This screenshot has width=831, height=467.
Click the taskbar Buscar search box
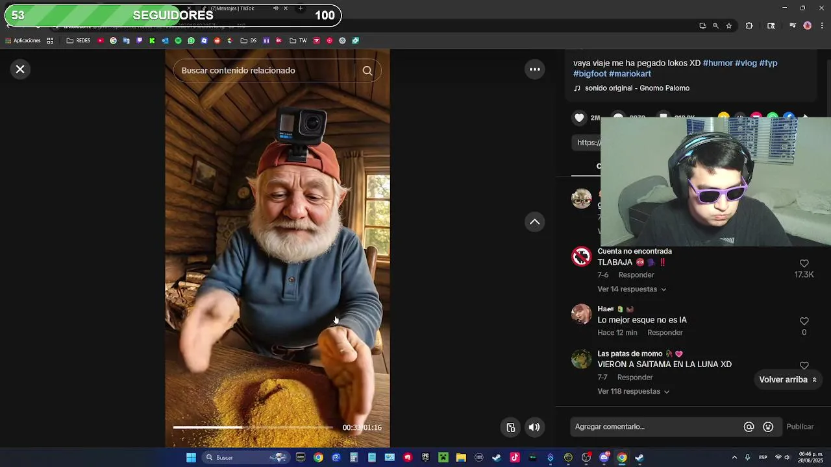tap(245, 458)
